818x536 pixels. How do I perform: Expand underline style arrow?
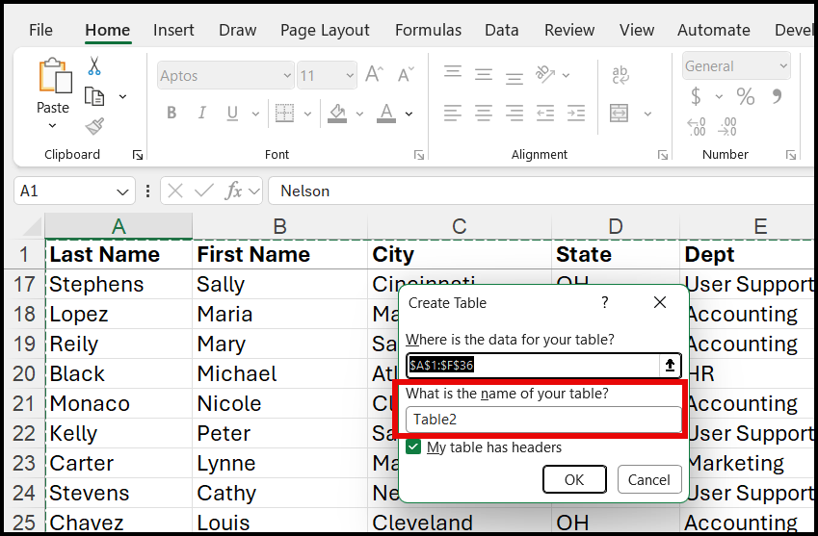255,114
